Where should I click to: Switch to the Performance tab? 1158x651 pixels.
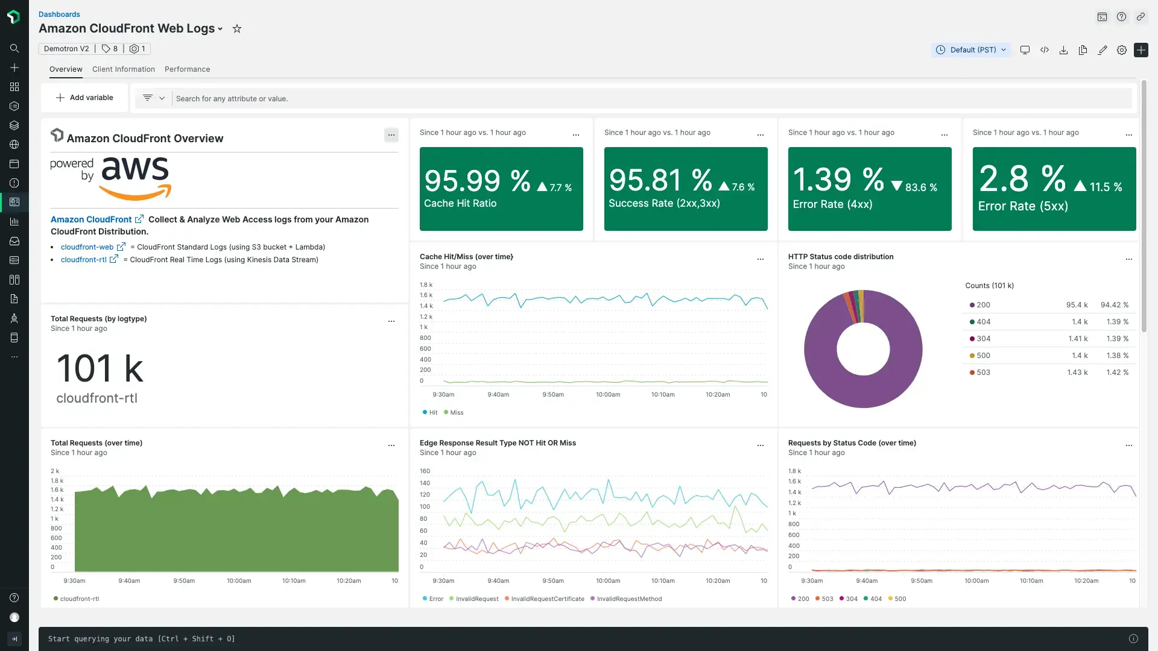[187, 69]
